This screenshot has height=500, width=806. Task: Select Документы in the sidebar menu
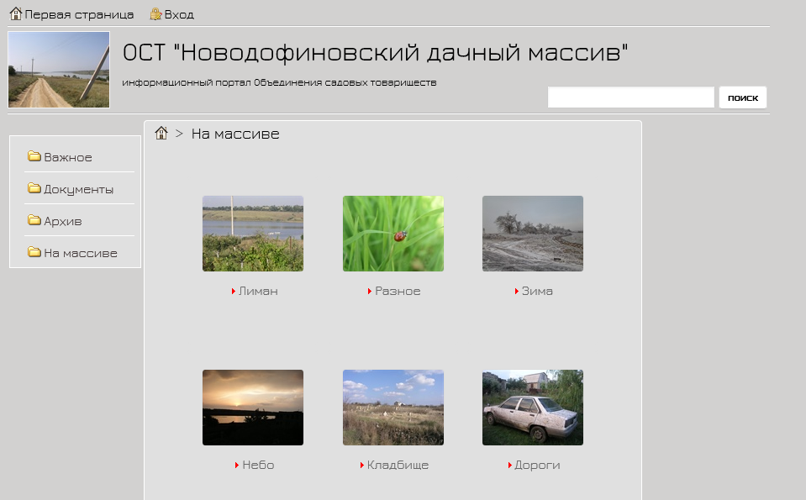(x=78, y=189)
